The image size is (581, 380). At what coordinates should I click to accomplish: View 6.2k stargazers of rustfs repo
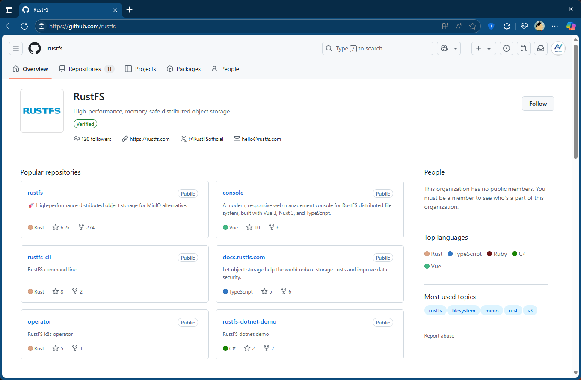[x=61, y=227]
